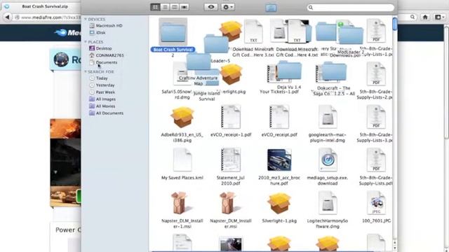Select eVCO_receipt.pdf file icon
Screen dimensions: 449x252
pyautogui.click(x=279, y=117)
